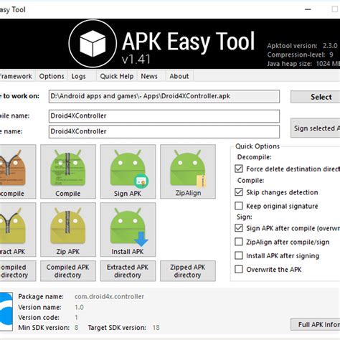Uncheck Sign APK after compile

point(239,228)
